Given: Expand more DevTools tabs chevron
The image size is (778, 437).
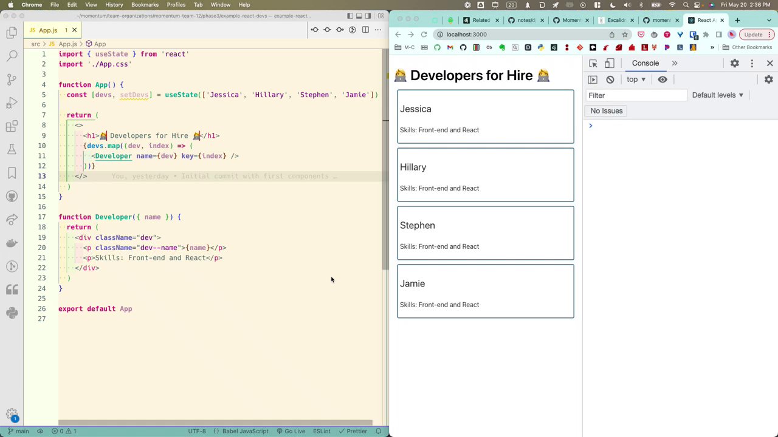Looking at the screenshot, I should pos(675,63).
